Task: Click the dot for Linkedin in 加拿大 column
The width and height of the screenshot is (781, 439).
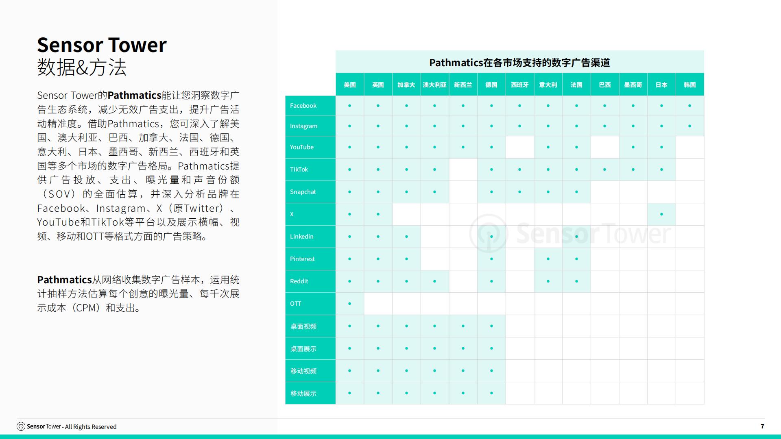Action: coord(406,237)
